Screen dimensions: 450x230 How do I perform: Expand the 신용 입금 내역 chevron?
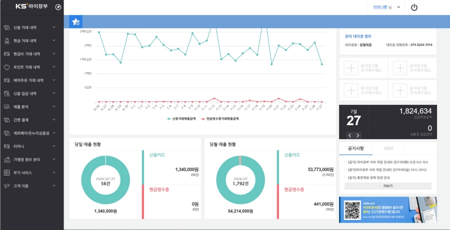click(54, 93)
